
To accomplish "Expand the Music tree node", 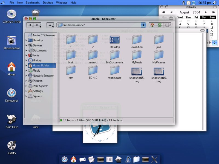I will 26,71.
